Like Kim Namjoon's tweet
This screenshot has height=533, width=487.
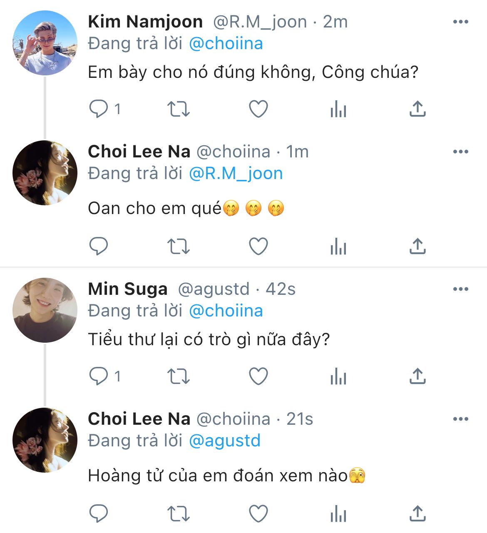(258, 109)
